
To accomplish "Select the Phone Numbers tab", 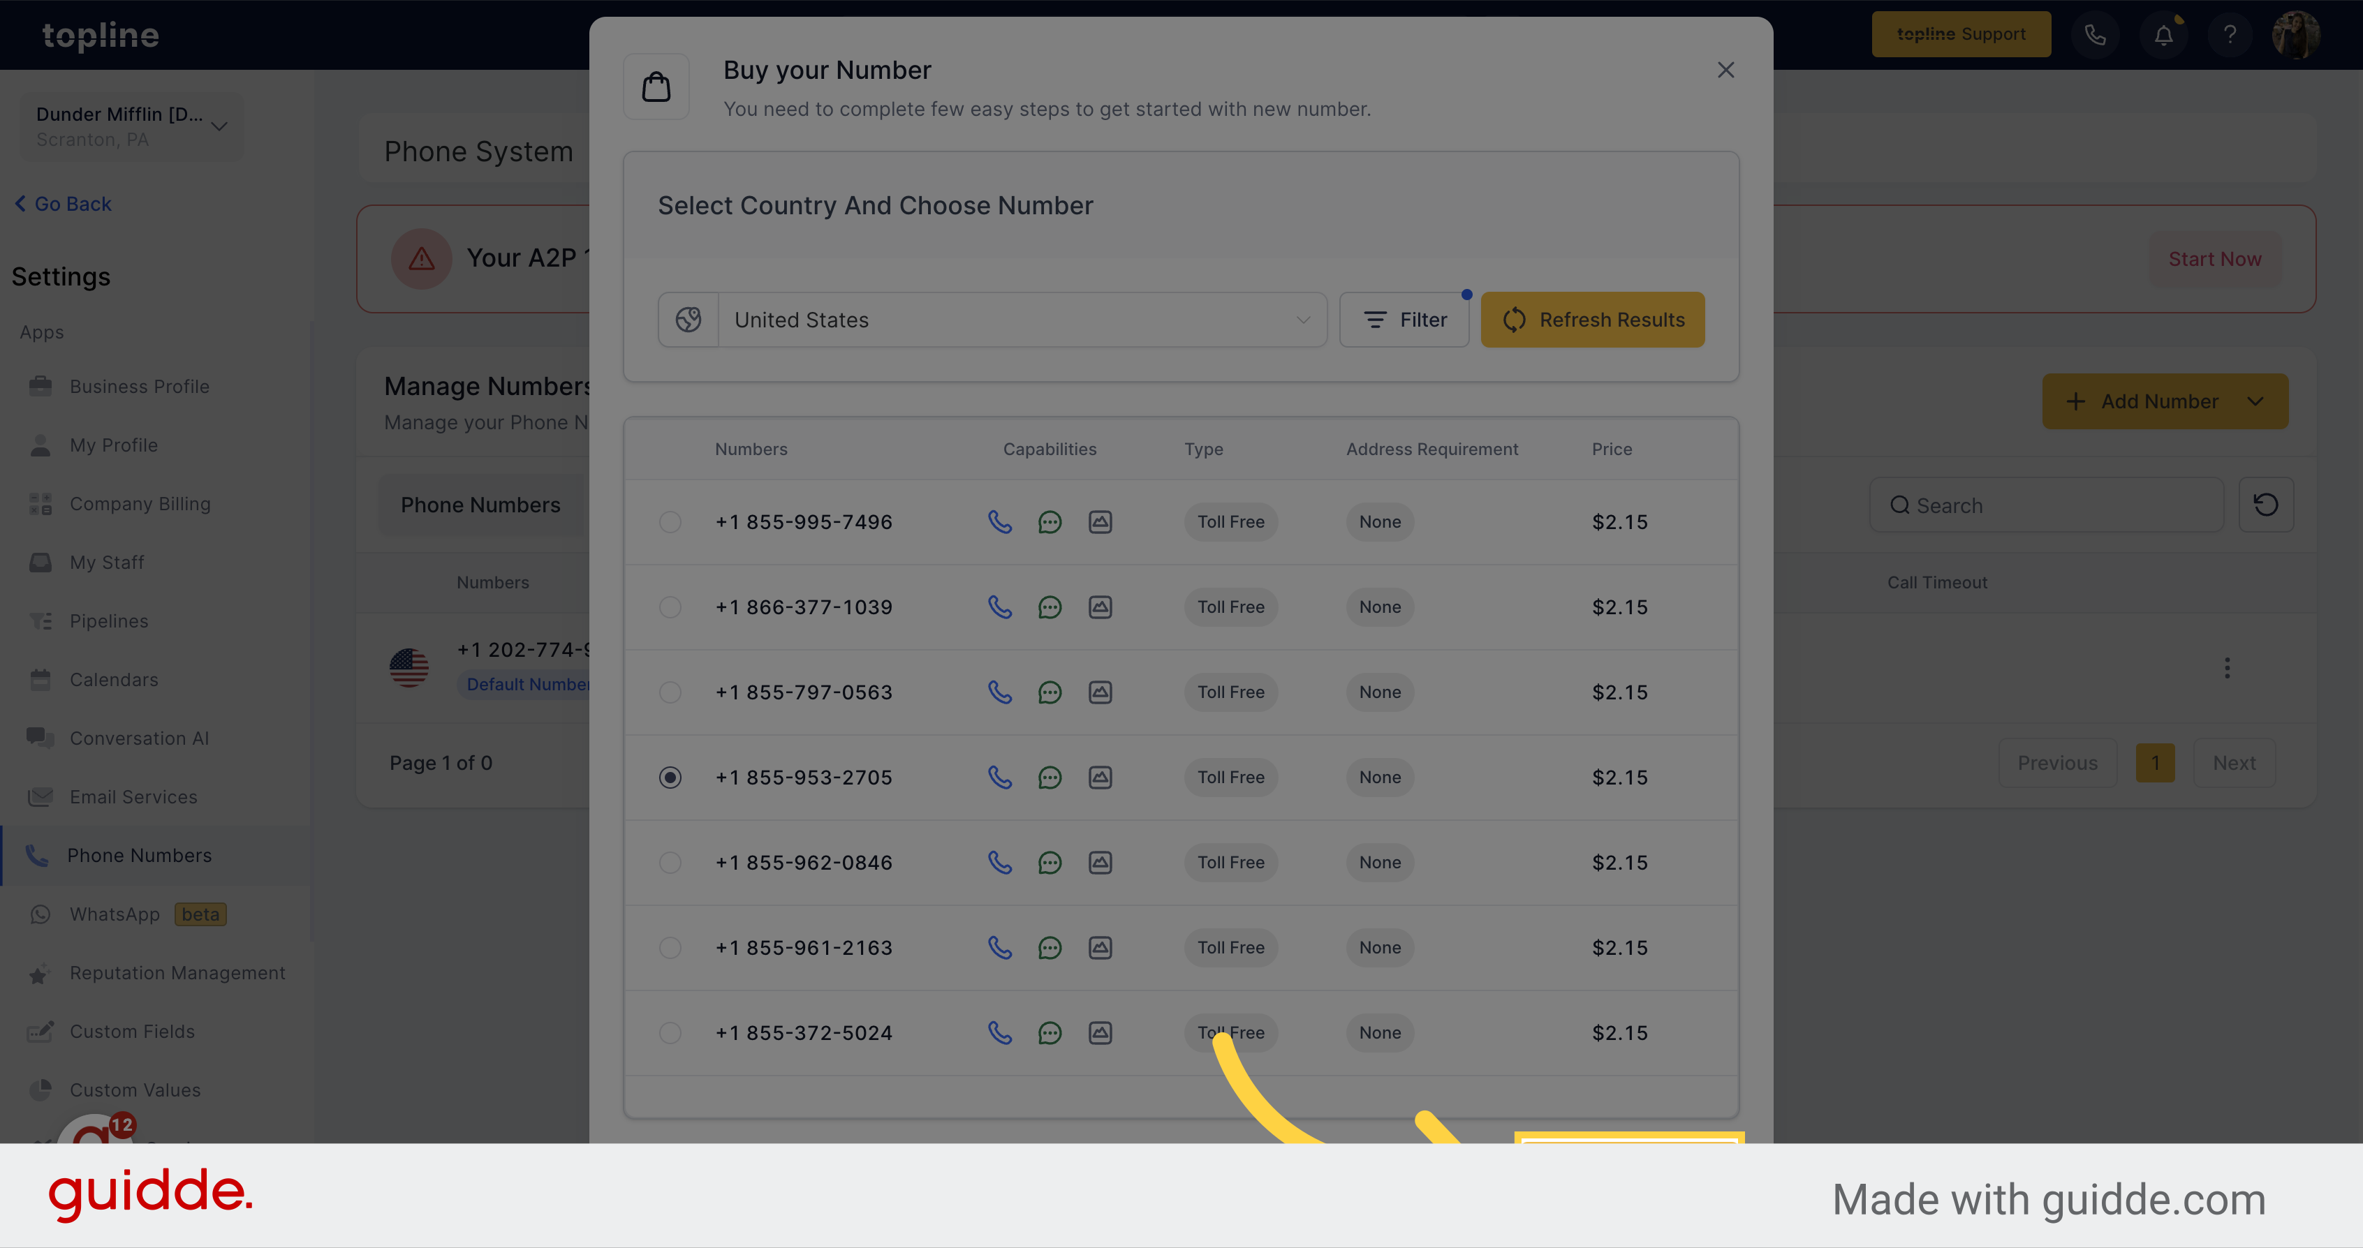I will tap(480, 505).
